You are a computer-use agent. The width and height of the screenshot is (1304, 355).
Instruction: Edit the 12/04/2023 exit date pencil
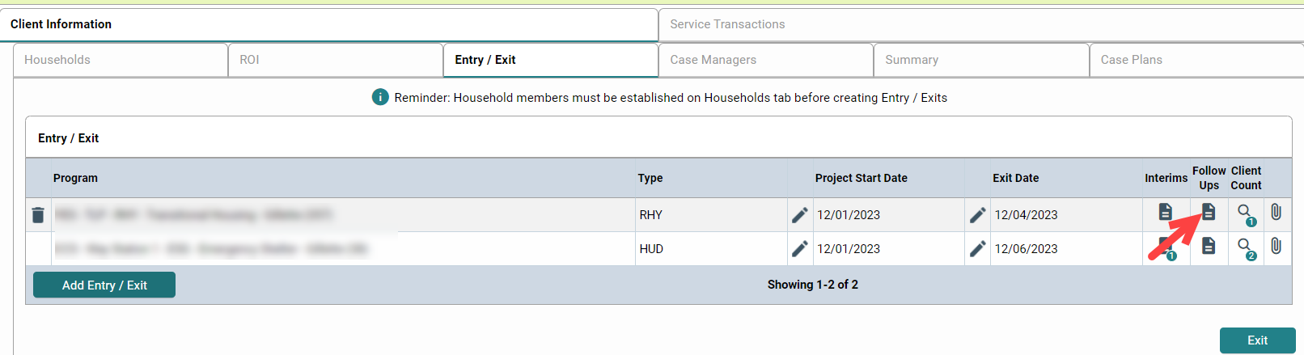click(977, 215)
